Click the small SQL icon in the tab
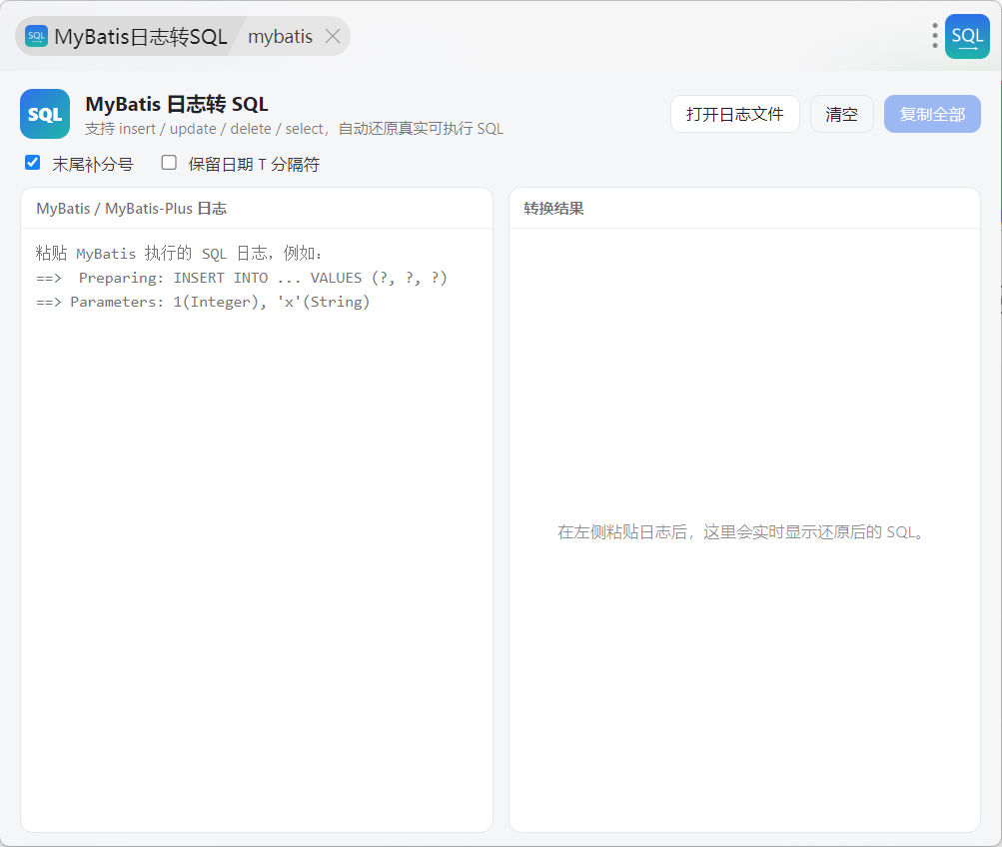Image resolution: width=1002 pixels, height=847 pixels. pos(36,36)
